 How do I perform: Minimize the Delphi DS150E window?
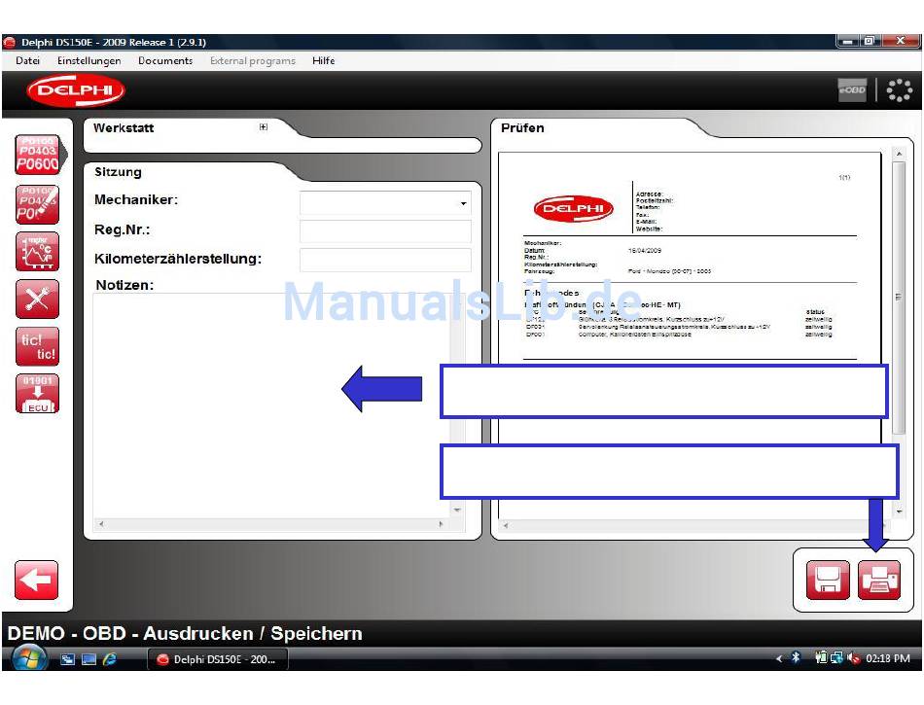click(x=847, y=41)
